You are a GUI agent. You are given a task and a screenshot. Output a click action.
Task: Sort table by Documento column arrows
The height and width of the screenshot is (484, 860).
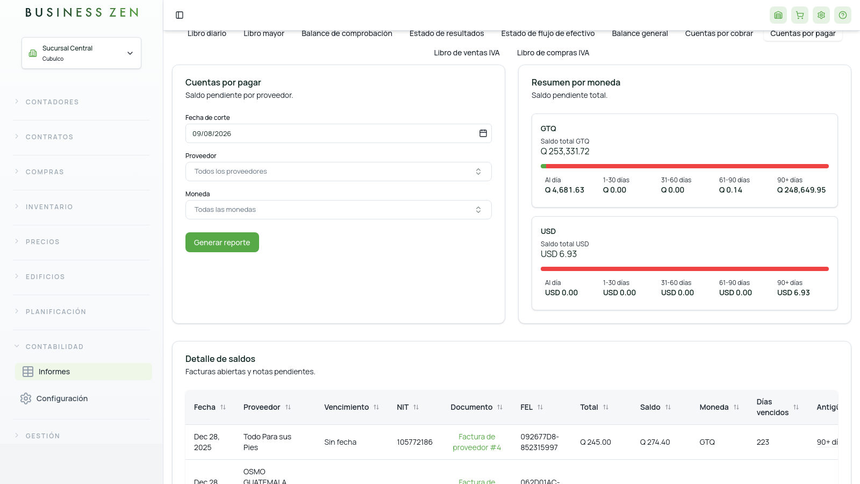pos(500,407)
